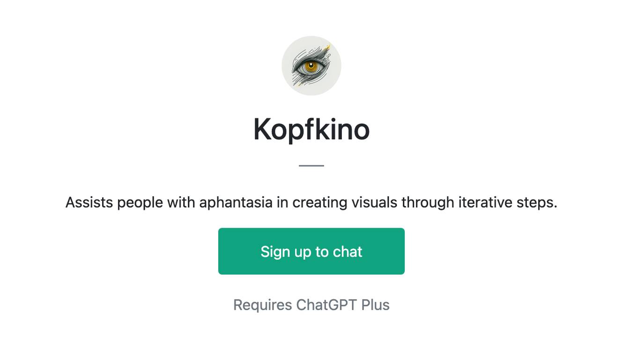
Task: Click the Sign up to chat button
Action: (x=311, y=251)
